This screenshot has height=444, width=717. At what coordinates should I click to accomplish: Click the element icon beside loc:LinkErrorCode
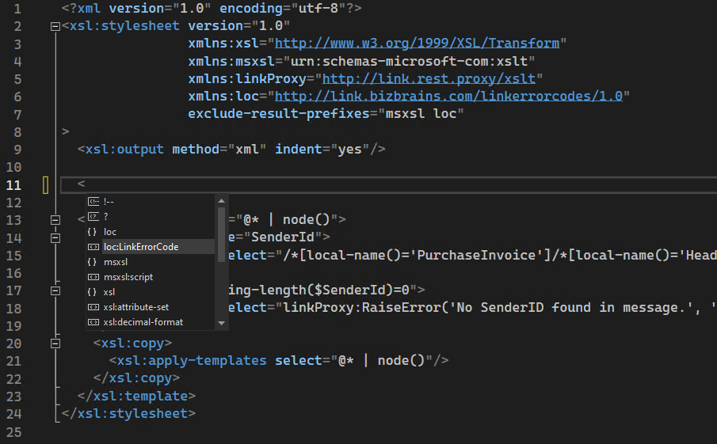(93, 247)
